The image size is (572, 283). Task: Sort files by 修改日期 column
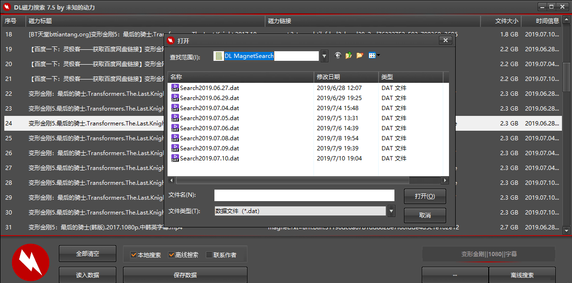pyautogui.click(x=346, y=77)
